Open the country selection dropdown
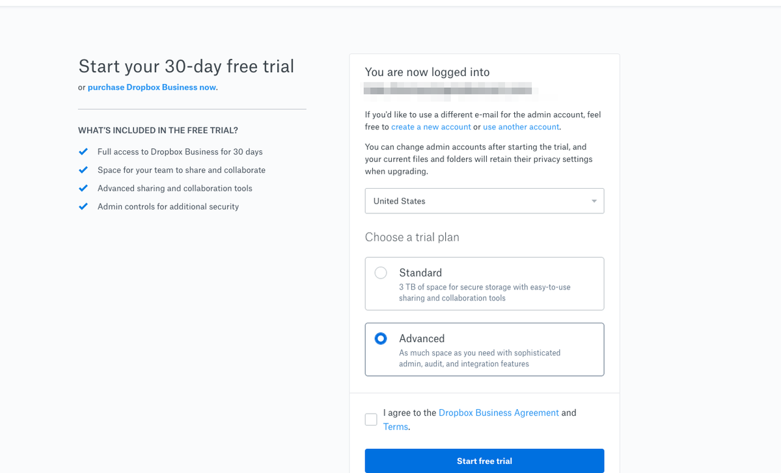 click(x=484, y=201)
